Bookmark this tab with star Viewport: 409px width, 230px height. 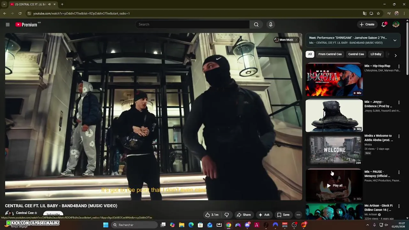378,13
